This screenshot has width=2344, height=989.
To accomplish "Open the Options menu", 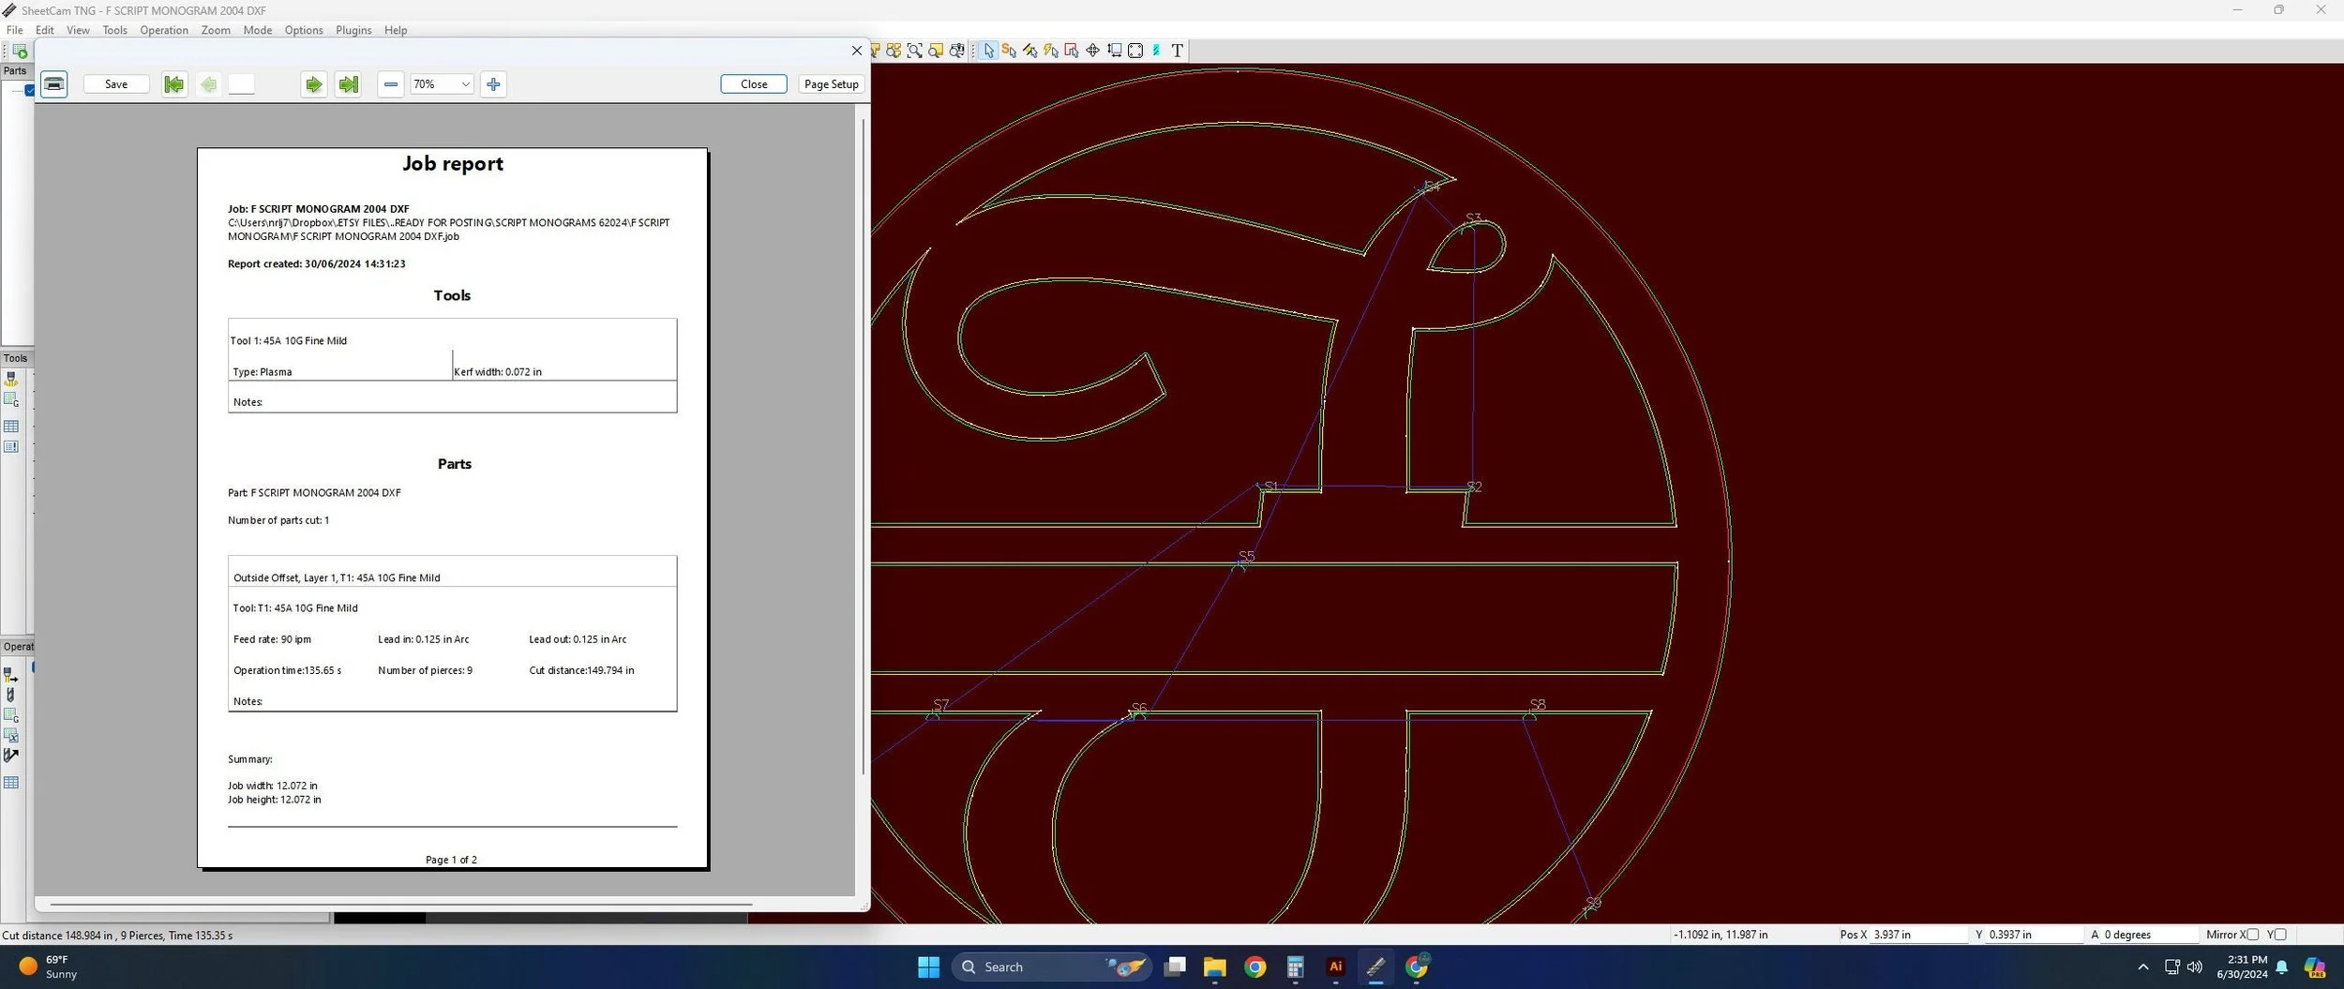I will click(x=304, y=30).
